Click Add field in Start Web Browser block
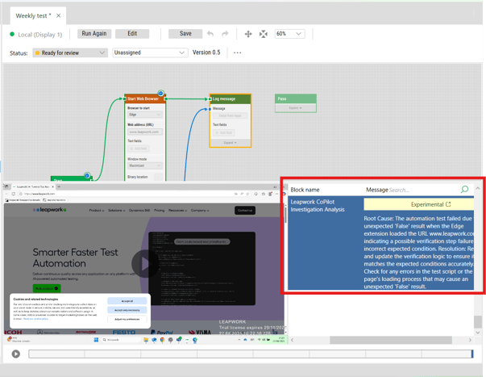The height and width of the screenshot is (377, 486). [139, 149]
